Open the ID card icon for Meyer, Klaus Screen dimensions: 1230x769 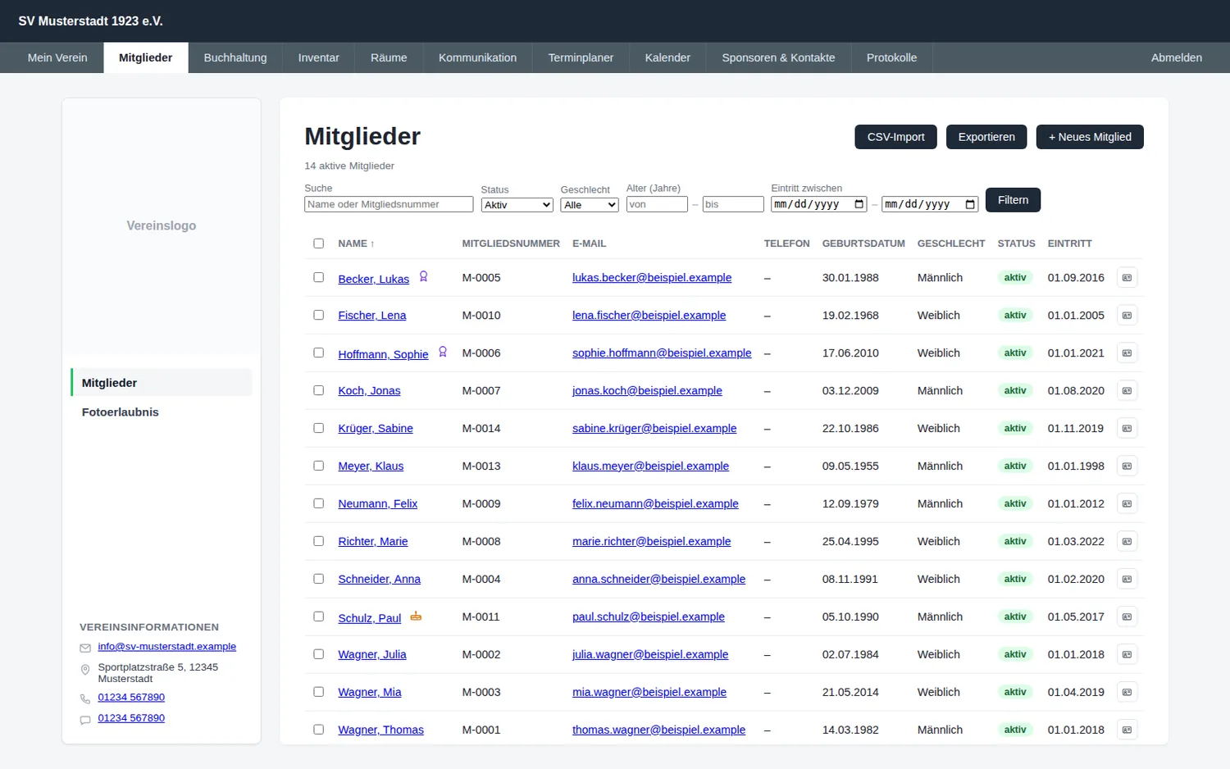coord(1127,466)
